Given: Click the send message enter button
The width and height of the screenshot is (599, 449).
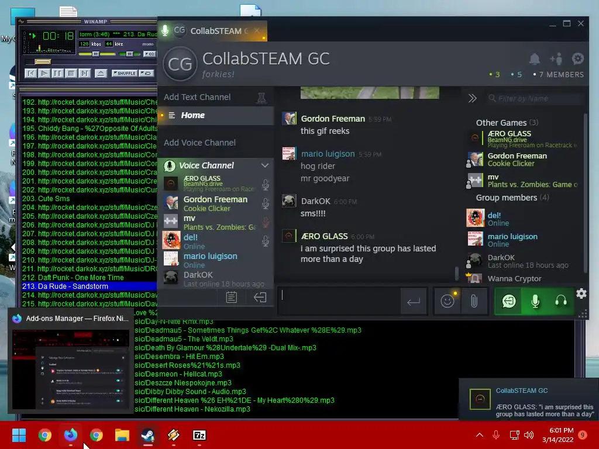Looking at the screenshot, I should [414, 302].
